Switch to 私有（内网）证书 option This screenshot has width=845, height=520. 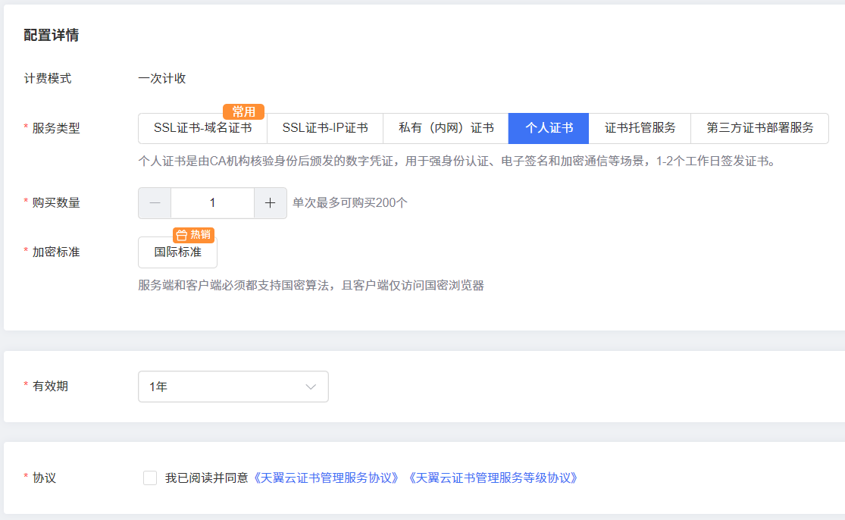click(x=446, y=128)
